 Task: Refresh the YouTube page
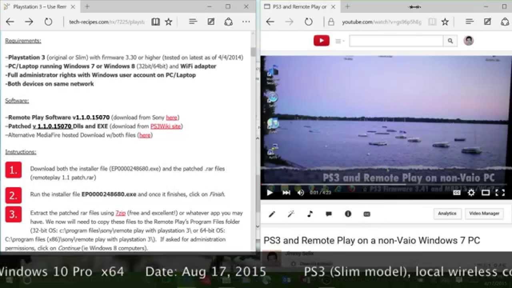click(308, 22)
